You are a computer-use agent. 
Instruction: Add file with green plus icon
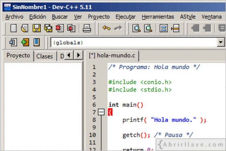[25, 42]
